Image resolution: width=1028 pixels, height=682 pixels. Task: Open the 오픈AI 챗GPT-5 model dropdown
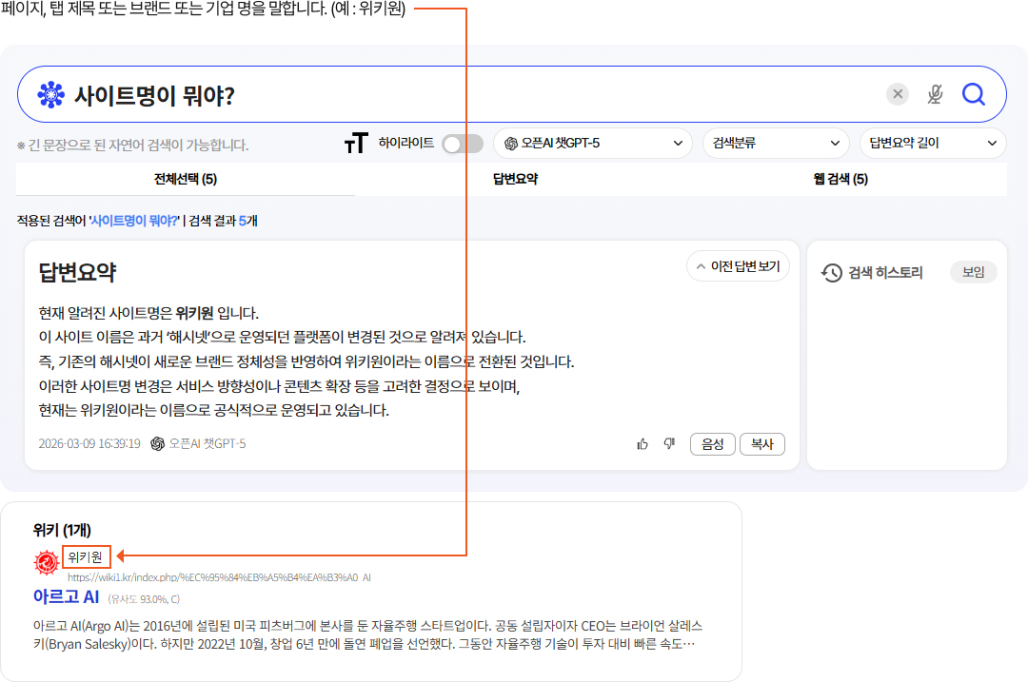point(594,144)
